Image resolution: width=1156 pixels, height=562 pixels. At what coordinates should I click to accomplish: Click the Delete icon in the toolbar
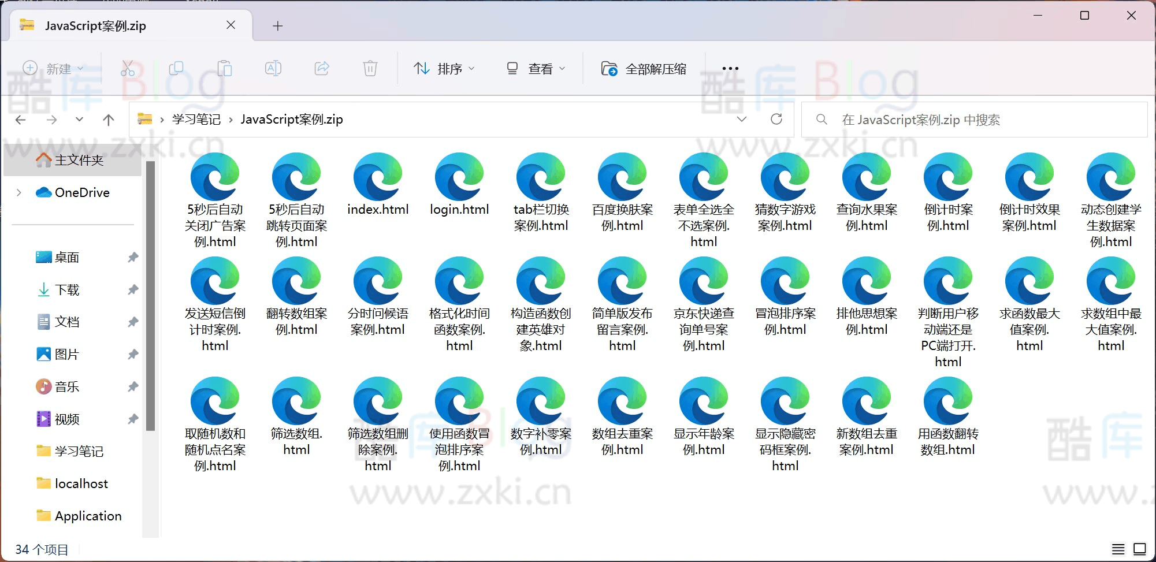tap(370, 68)
